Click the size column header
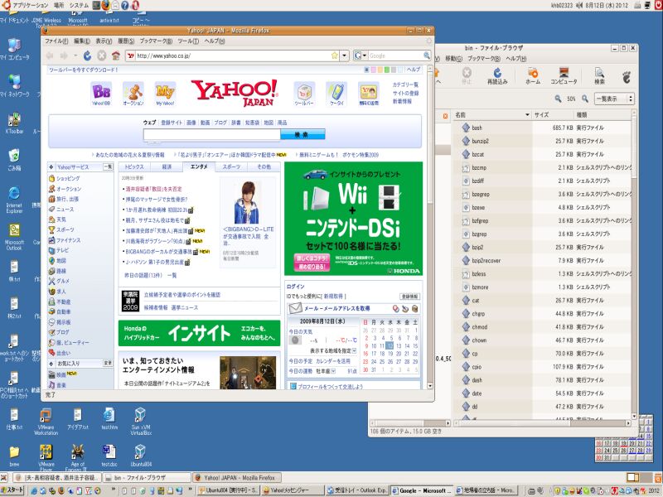 point(553,115)
